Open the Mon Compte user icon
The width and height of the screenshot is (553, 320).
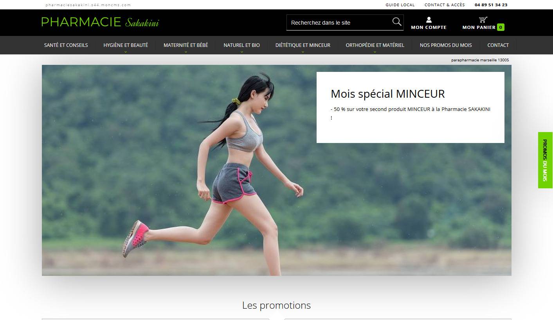(429, 20)
